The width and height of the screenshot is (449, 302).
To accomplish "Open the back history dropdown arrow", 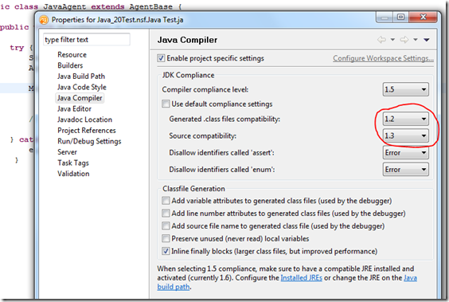I will point(393,40).
